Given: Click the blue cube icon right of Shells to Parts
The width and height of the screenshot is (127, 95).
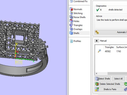Looking at the screenshot, I should click(125, 89).
